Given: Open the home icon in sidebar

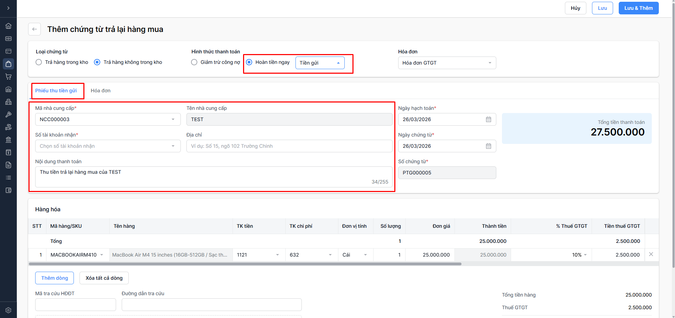Looking at the screenshot, I should (x=8, y=26).
